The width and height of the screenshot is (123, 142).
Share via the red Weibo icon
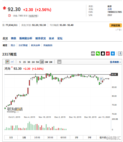(x=108, y=53)
